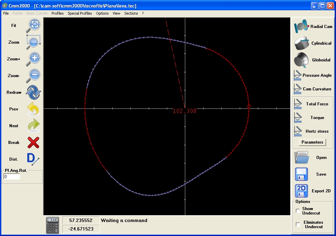Go to next view with green arrow

33,126
